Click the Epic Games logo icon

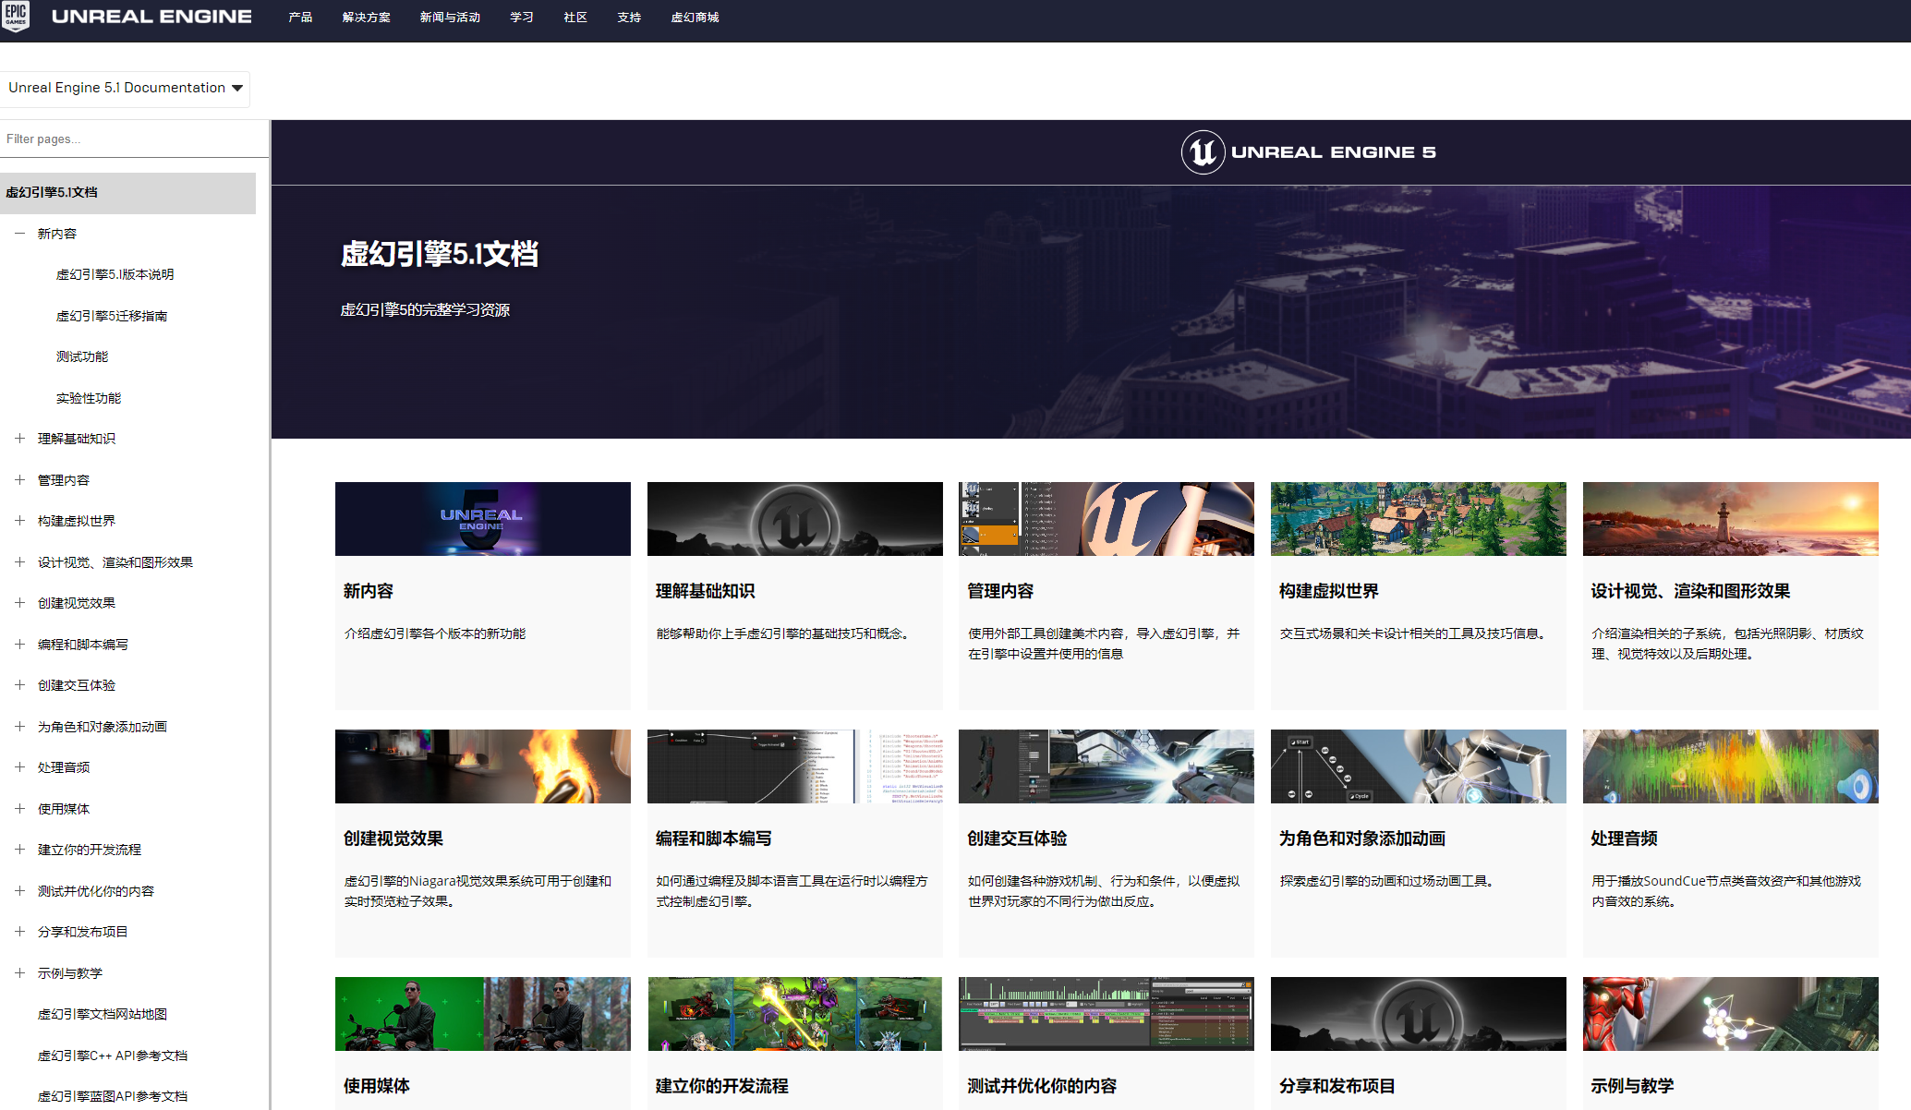click(x=16, y=16)
